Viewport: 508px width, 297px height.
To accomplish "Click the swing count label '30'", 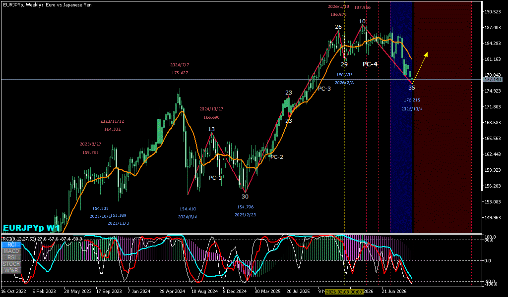I will click(245, 196).
